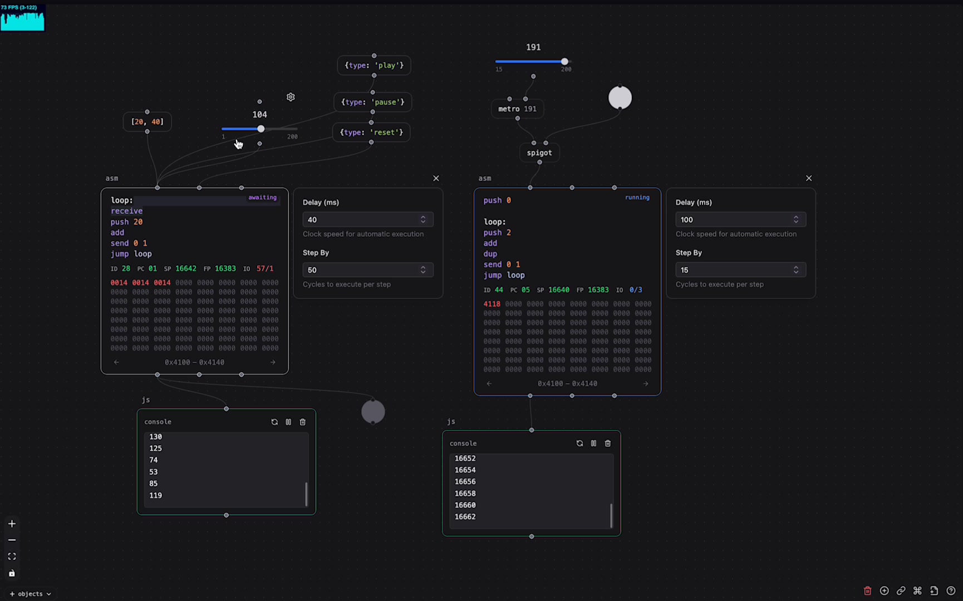Clear the left js console with trash icon
This screenshot has width=963, height=601.
click(303, 422)
